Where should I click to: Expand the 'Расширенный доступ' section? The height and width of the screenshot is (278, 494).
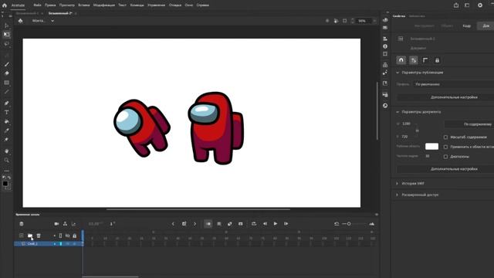398,195
